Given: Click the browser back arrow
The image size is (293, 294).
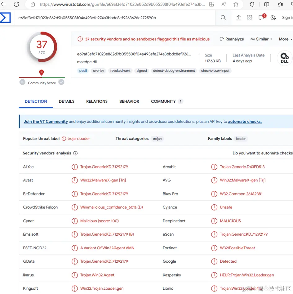Looking at the screenshot, I should (3, 4).
